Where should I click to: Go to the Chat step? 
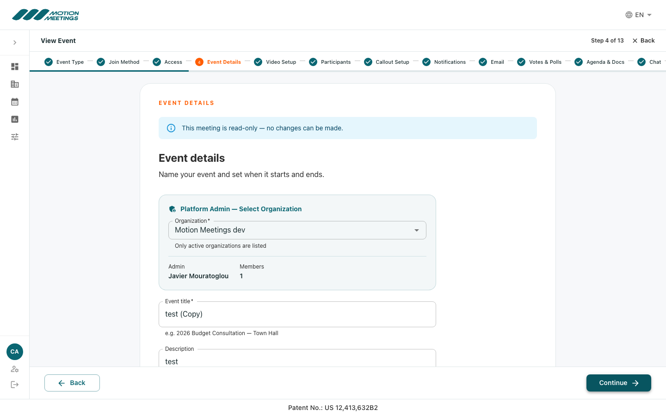(649, 62)
